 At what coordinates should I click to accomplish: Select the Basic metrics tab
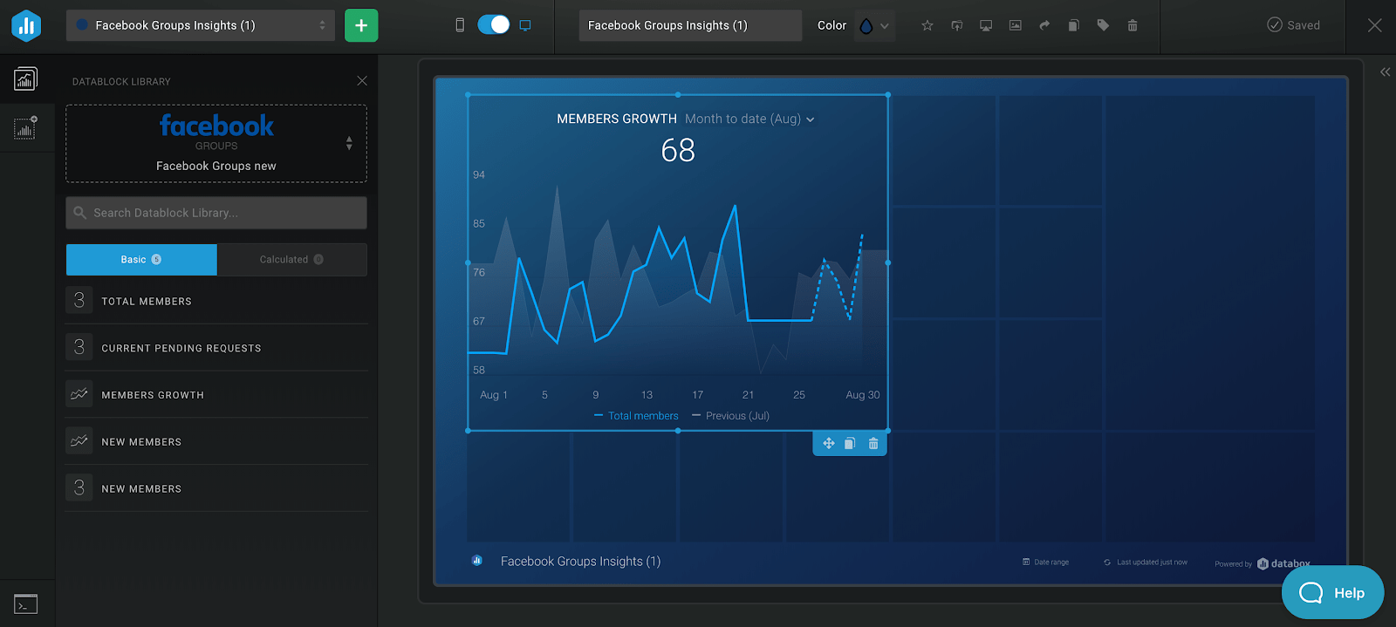141,260
